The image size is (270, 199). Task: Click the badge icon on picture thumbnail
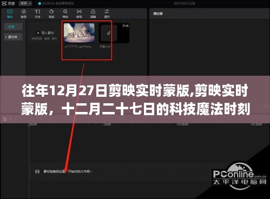pyautogui.click(x=92, y=25)
